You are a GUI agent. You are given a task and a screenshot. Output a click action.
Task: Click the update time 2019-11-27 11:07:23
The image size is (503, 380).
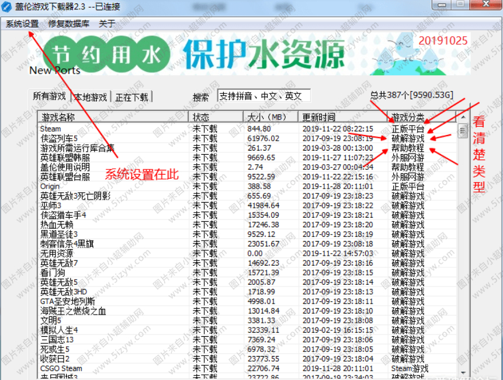click(338, 158)
